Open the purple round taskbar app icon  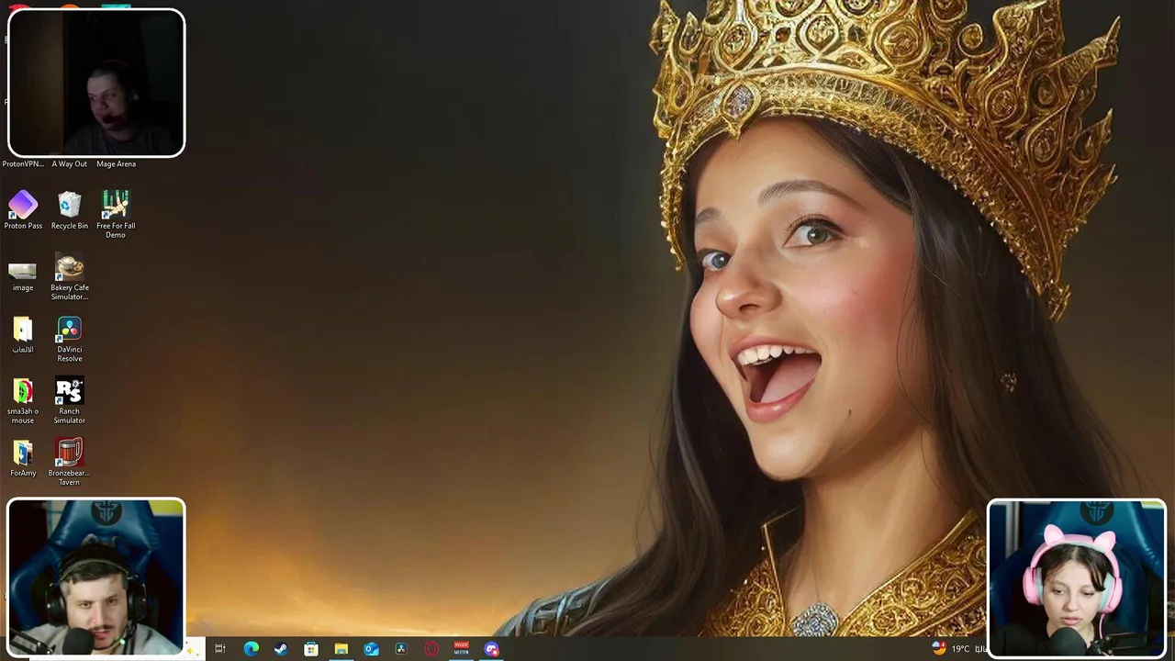pyautogui.click(x=492, y=649)
